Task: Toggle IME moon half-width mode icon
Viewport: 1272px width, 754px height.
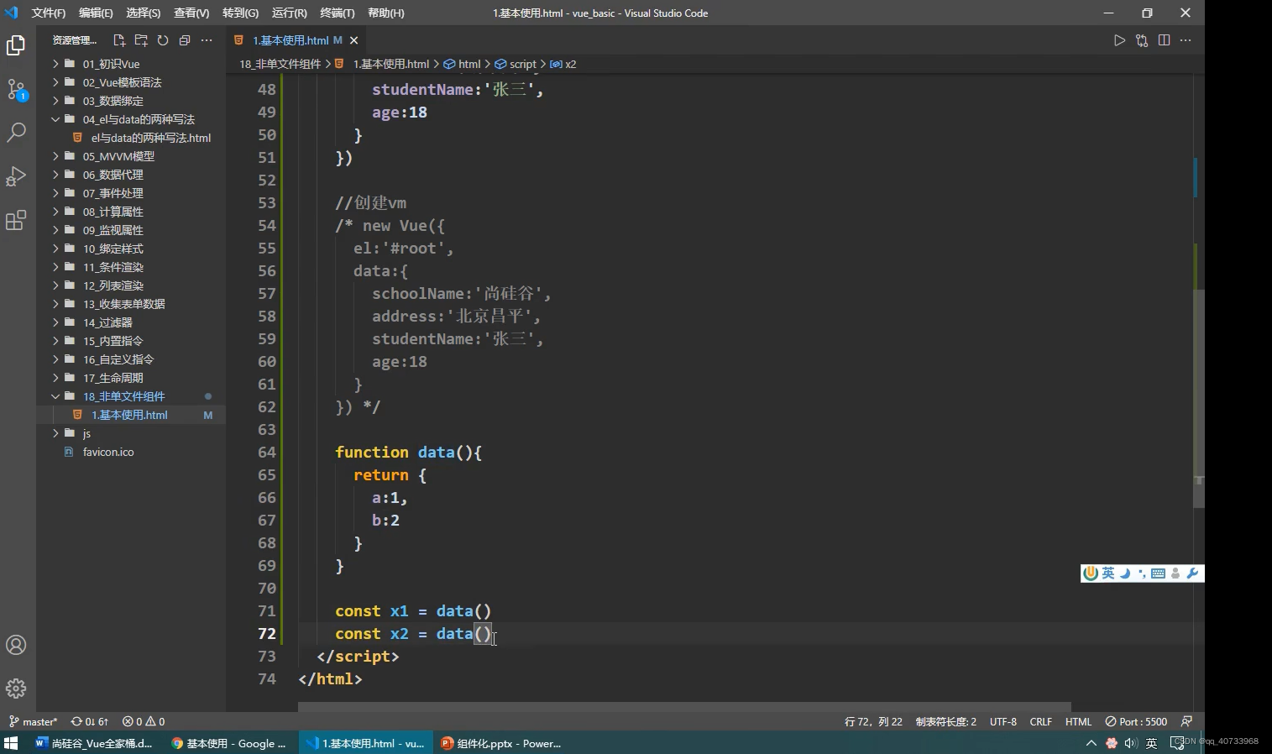Action: tap(1125, 573)
